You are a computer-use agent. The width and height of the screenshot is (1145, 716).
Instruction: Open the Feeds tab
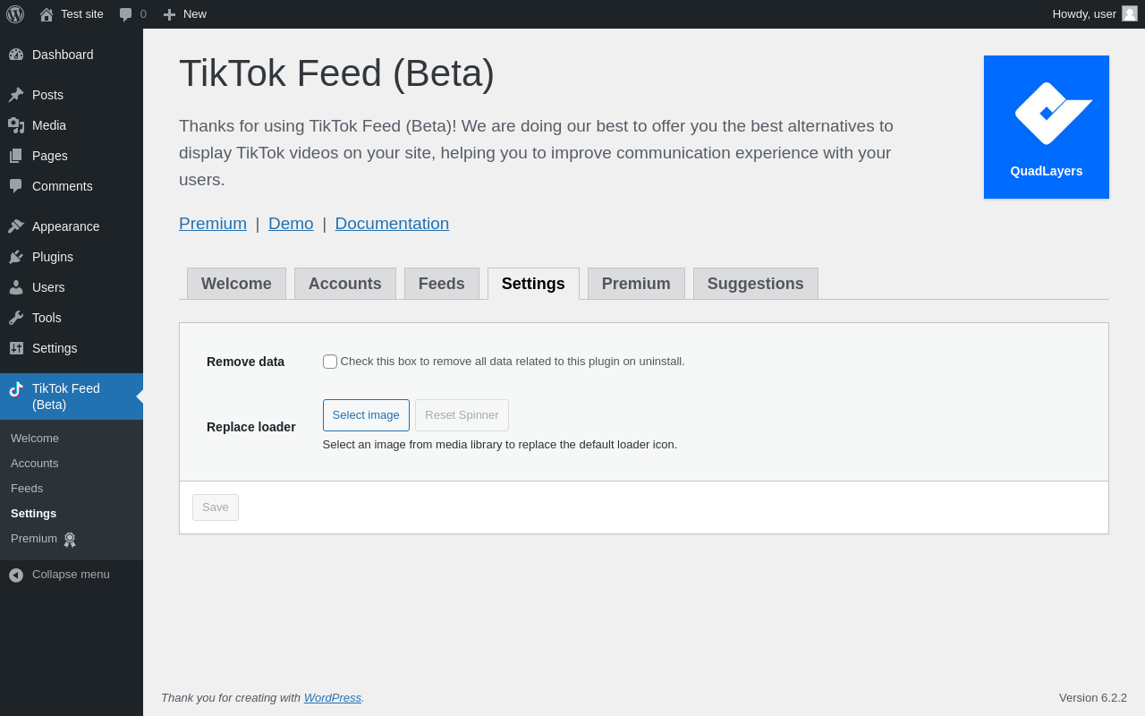point(442,284)
